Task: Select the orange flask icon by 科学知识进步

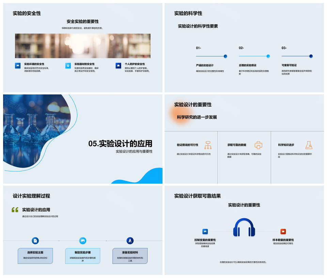Action: pyautogui.click(x=309, y=145)
